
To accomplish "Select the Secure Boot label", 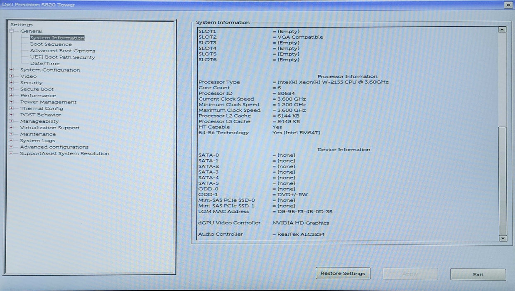I will [37, 89].
